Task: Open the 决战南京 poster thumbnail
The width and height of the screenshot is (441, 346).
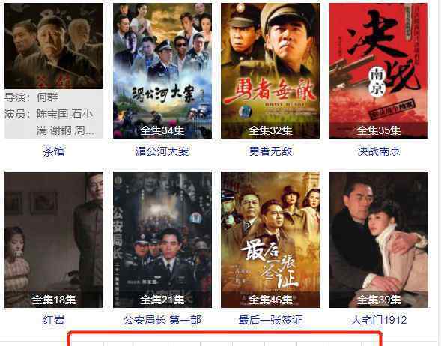Action: (379, 70)
